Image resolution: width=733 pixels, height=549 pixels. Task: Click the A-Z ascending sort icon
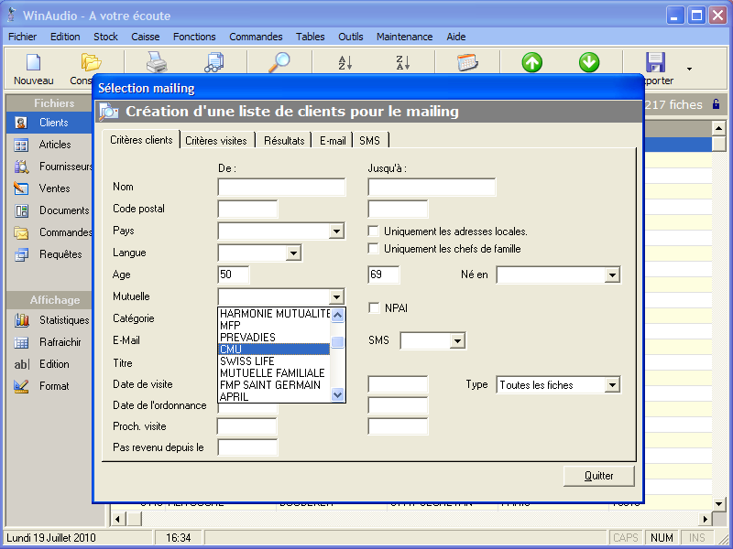point(345,62)
